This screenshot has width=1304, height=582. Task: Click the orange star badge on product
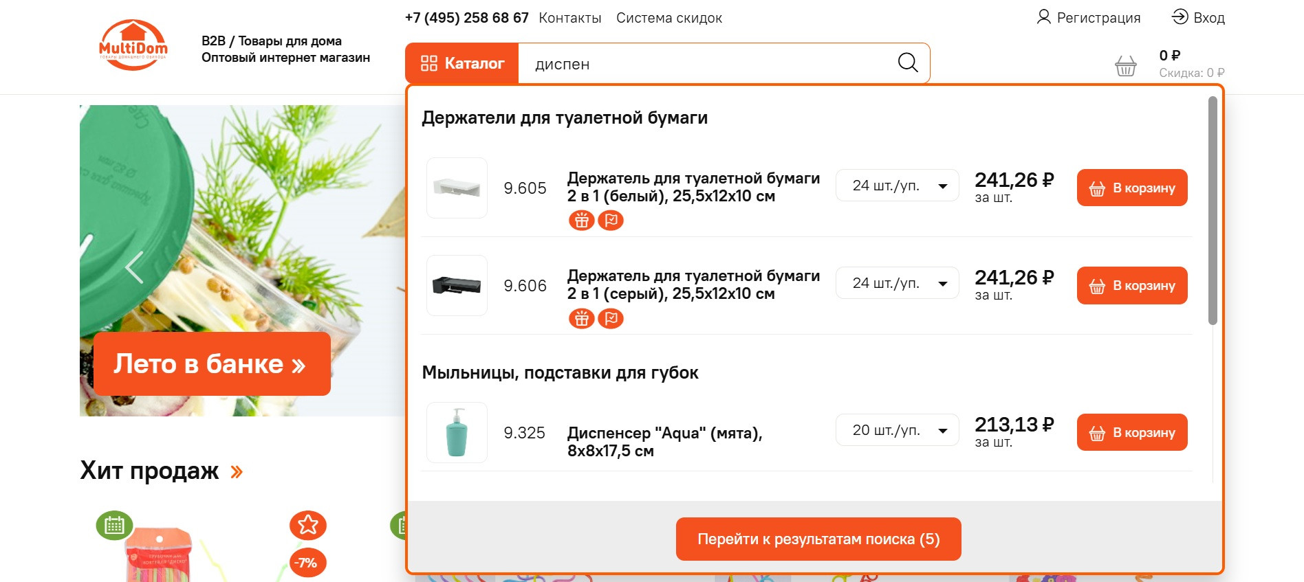(307, 525)
